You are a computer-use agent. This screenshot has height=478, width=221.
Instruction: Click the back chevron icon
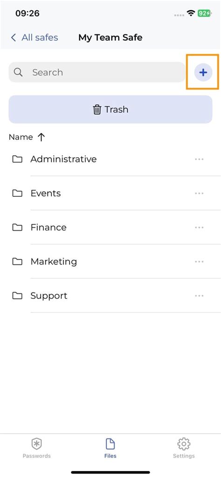click(13, 37)
